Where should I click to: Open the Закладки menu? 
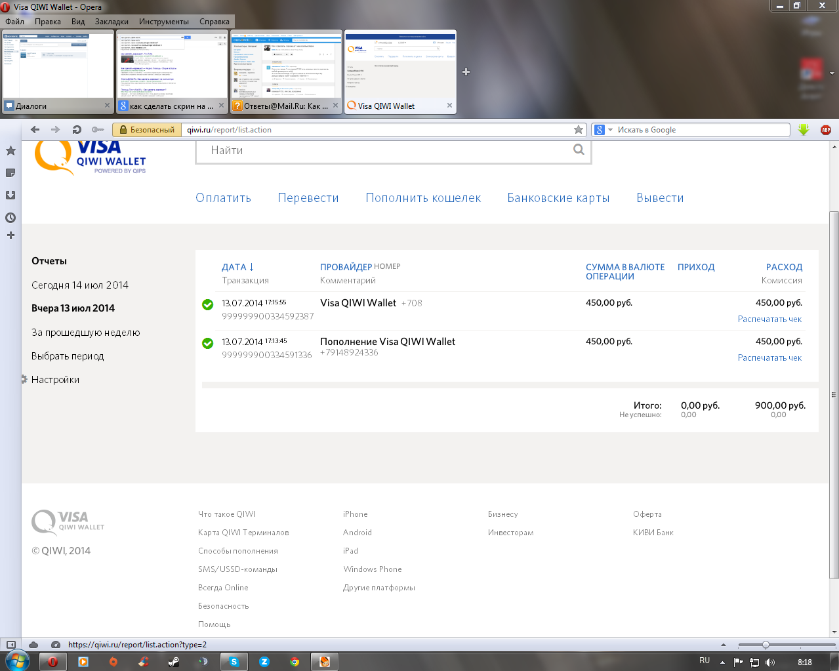point(112,22)
